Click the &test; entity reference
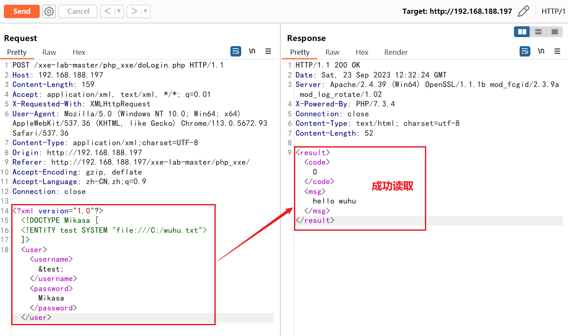Screen dimensions: 568x336 click(51, 269)
